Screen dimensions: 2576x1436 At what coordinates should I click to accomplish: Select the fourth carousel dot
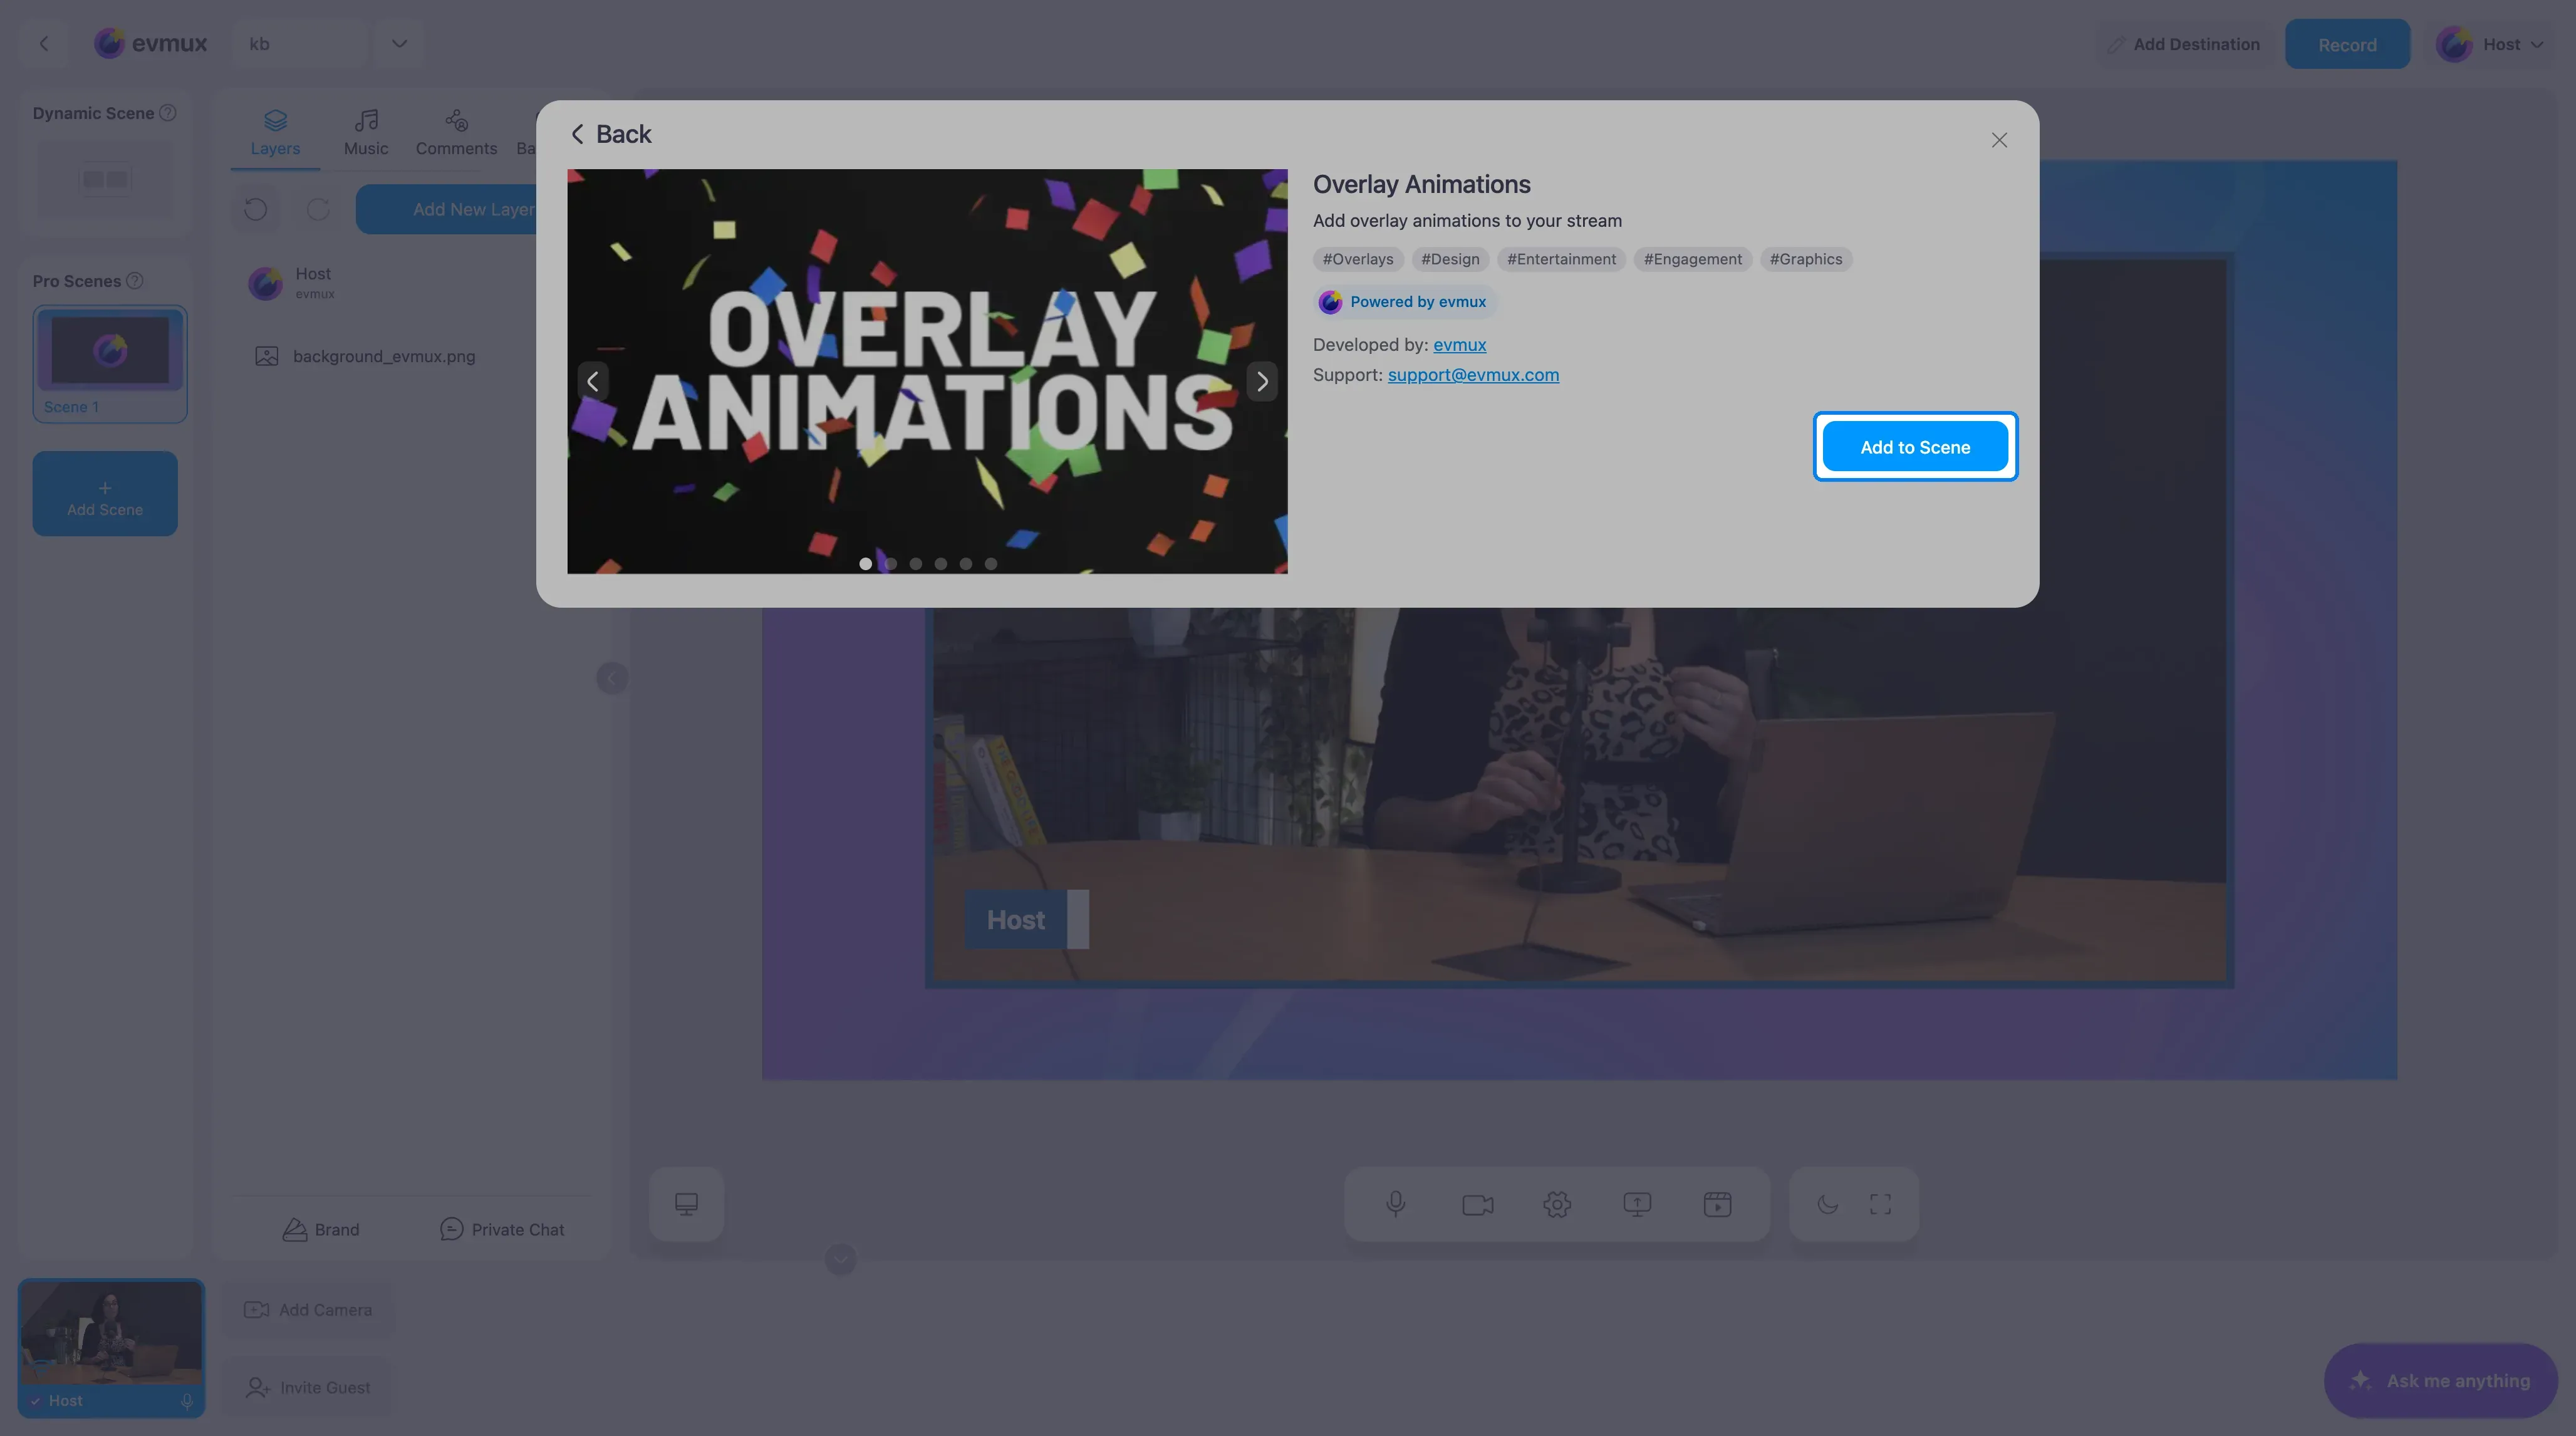[x=941, y=564]
